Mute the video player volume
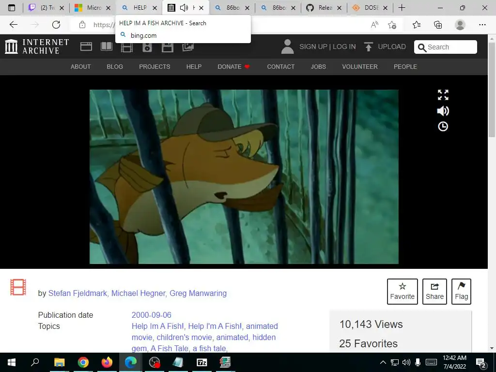 click(x=443, y=111)
